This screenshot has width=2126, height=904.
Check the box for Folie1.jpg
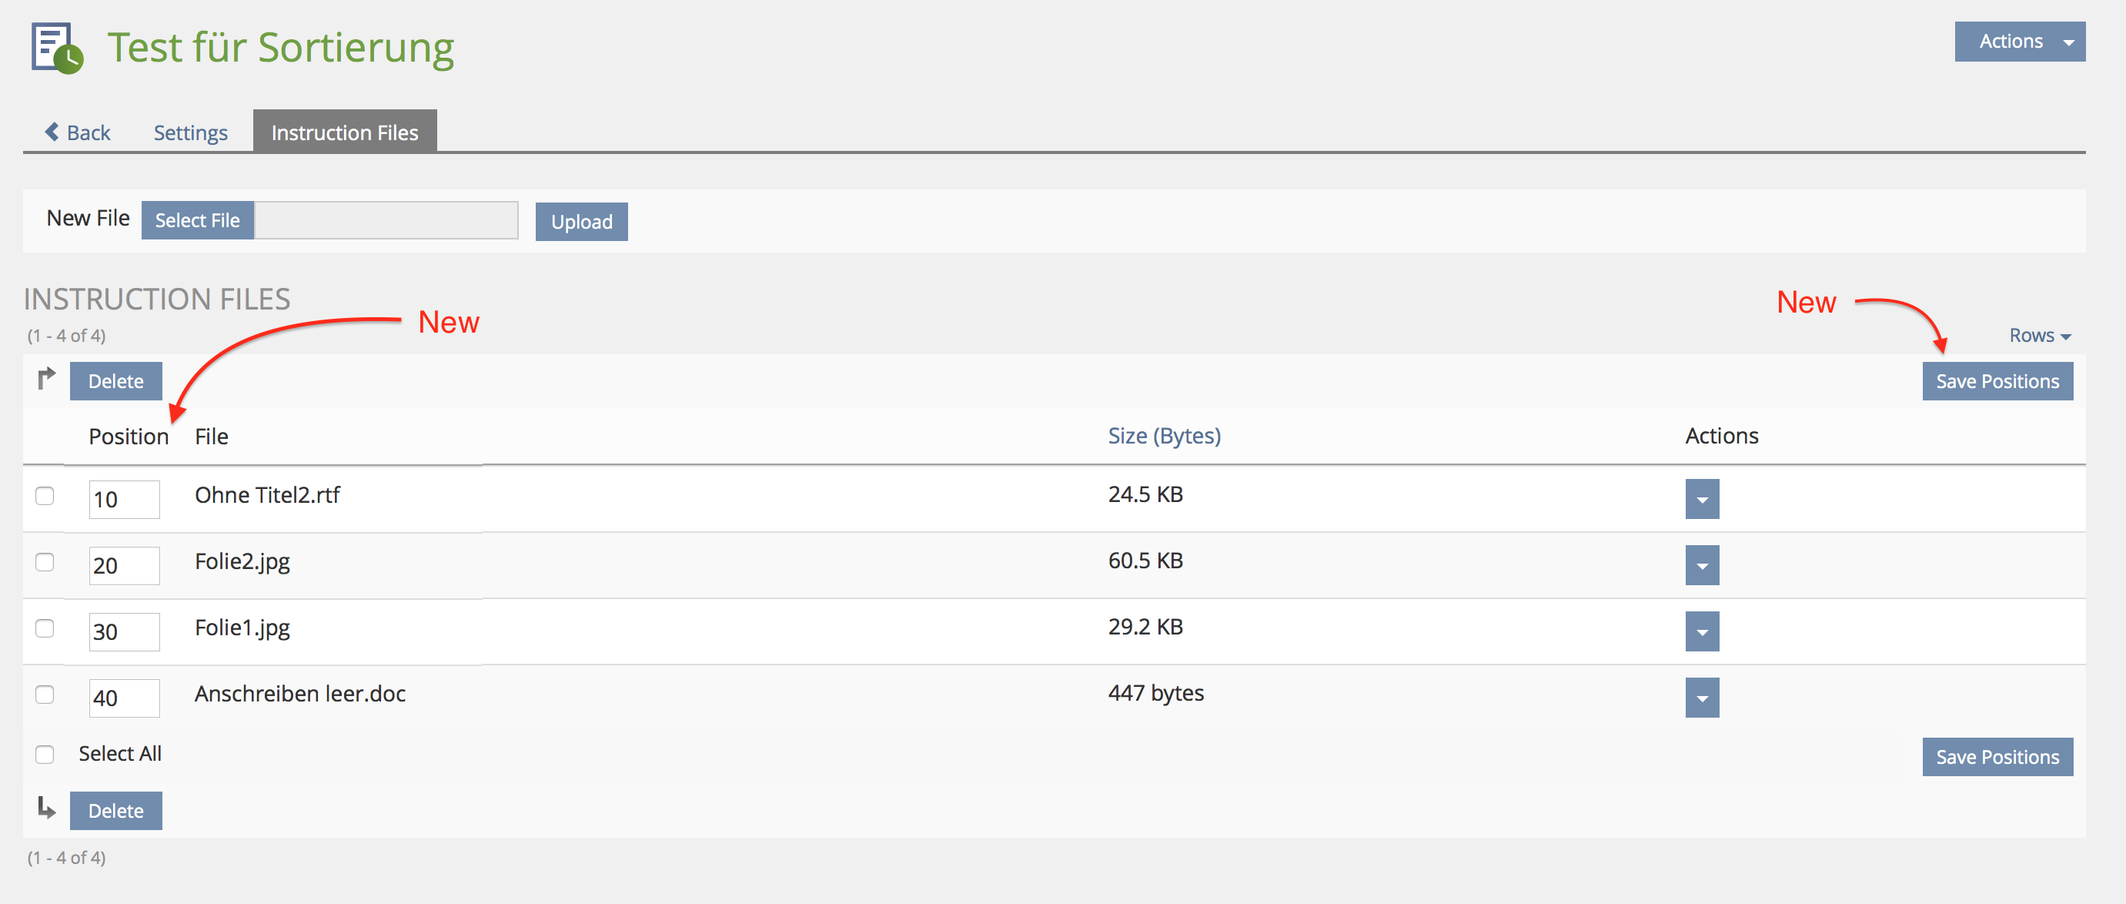45,628
